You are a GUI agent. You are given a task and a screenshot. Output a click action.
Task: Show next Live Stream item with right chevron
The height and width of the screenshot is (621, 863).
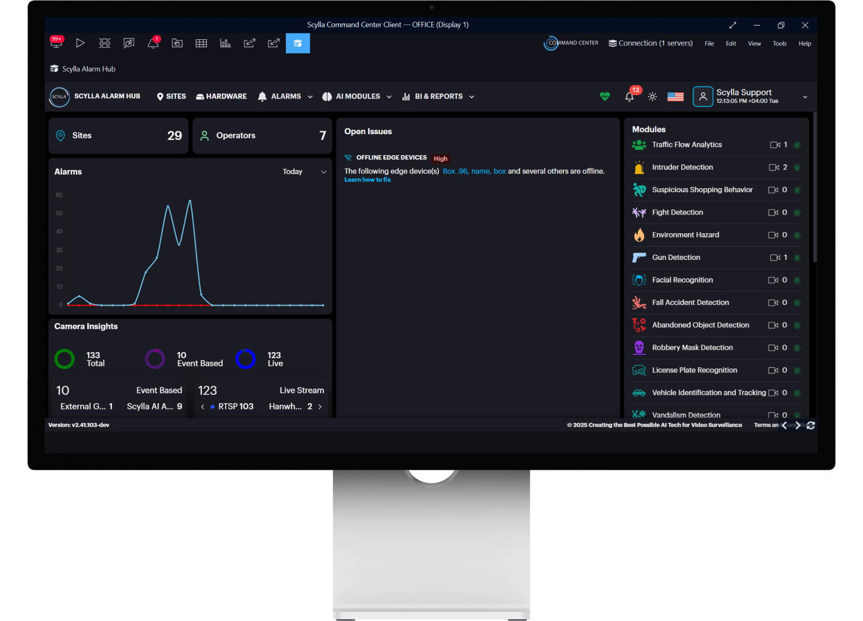320,407
